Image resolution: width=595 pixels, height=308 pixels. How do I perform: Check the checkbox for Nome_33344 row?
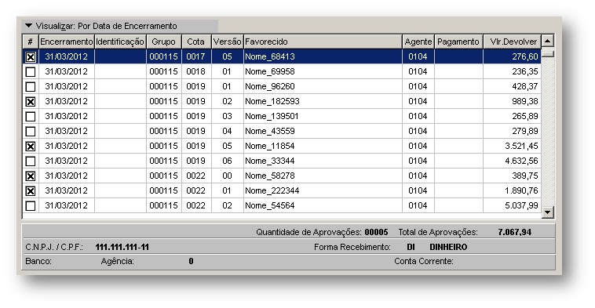(x=31, y=161)
